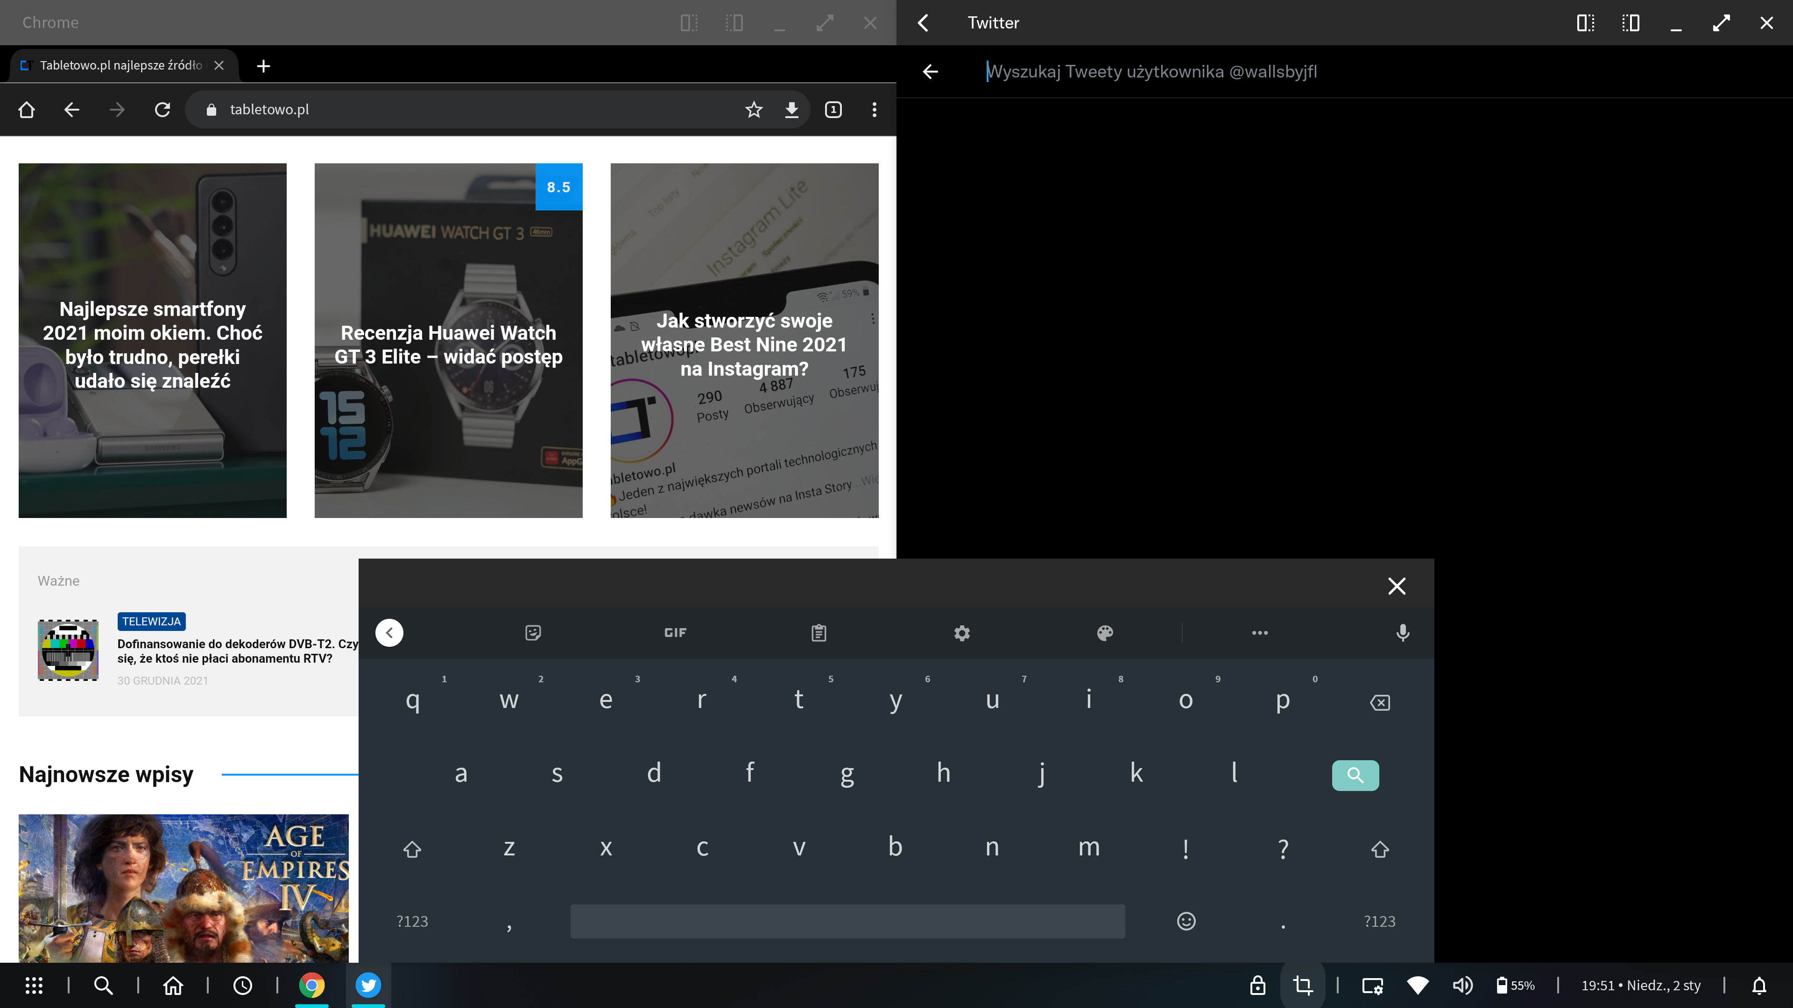Switch to Twitter in taskbar
This screenshot has height=1008, width=1793.
coord(368,985)
